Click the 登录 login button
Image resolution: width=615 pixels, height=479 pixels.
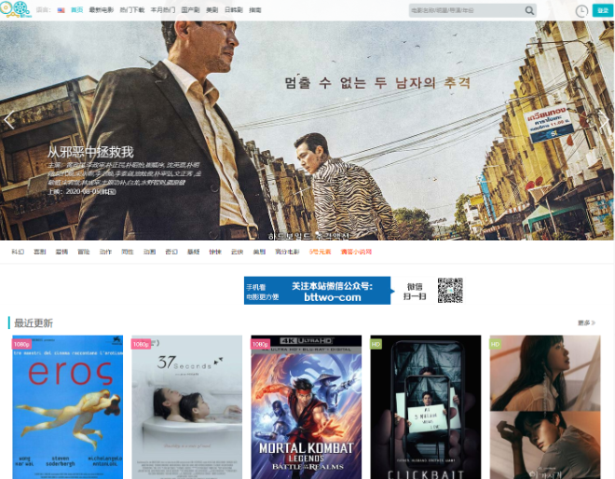pyautogui.click(x=602, y=10)
